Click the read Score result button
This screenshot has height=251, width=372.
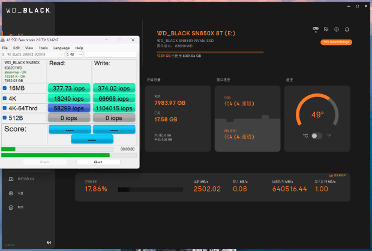point(70,129)
